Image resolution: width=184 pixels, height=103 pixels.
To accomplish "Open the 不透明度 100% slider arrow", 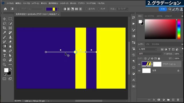I will [182, 54].
